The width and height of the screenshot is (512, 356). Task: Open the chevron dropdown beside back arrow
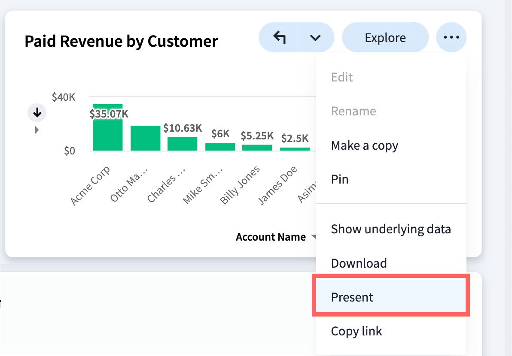[x=315, y=38]
